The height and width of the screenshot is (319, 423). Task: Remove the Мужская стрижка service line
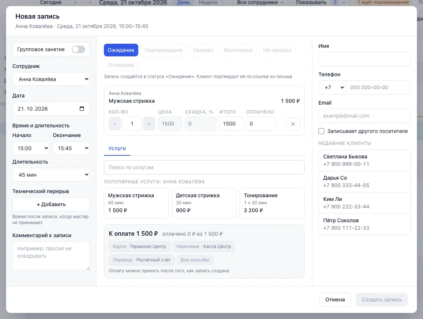pyautogui.click(x=293, y=124)
